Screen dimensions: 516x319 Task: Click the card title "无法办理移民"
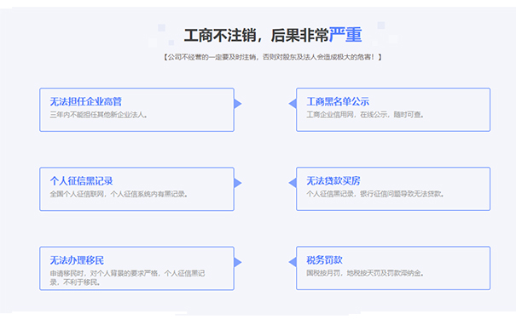point(77,260)
